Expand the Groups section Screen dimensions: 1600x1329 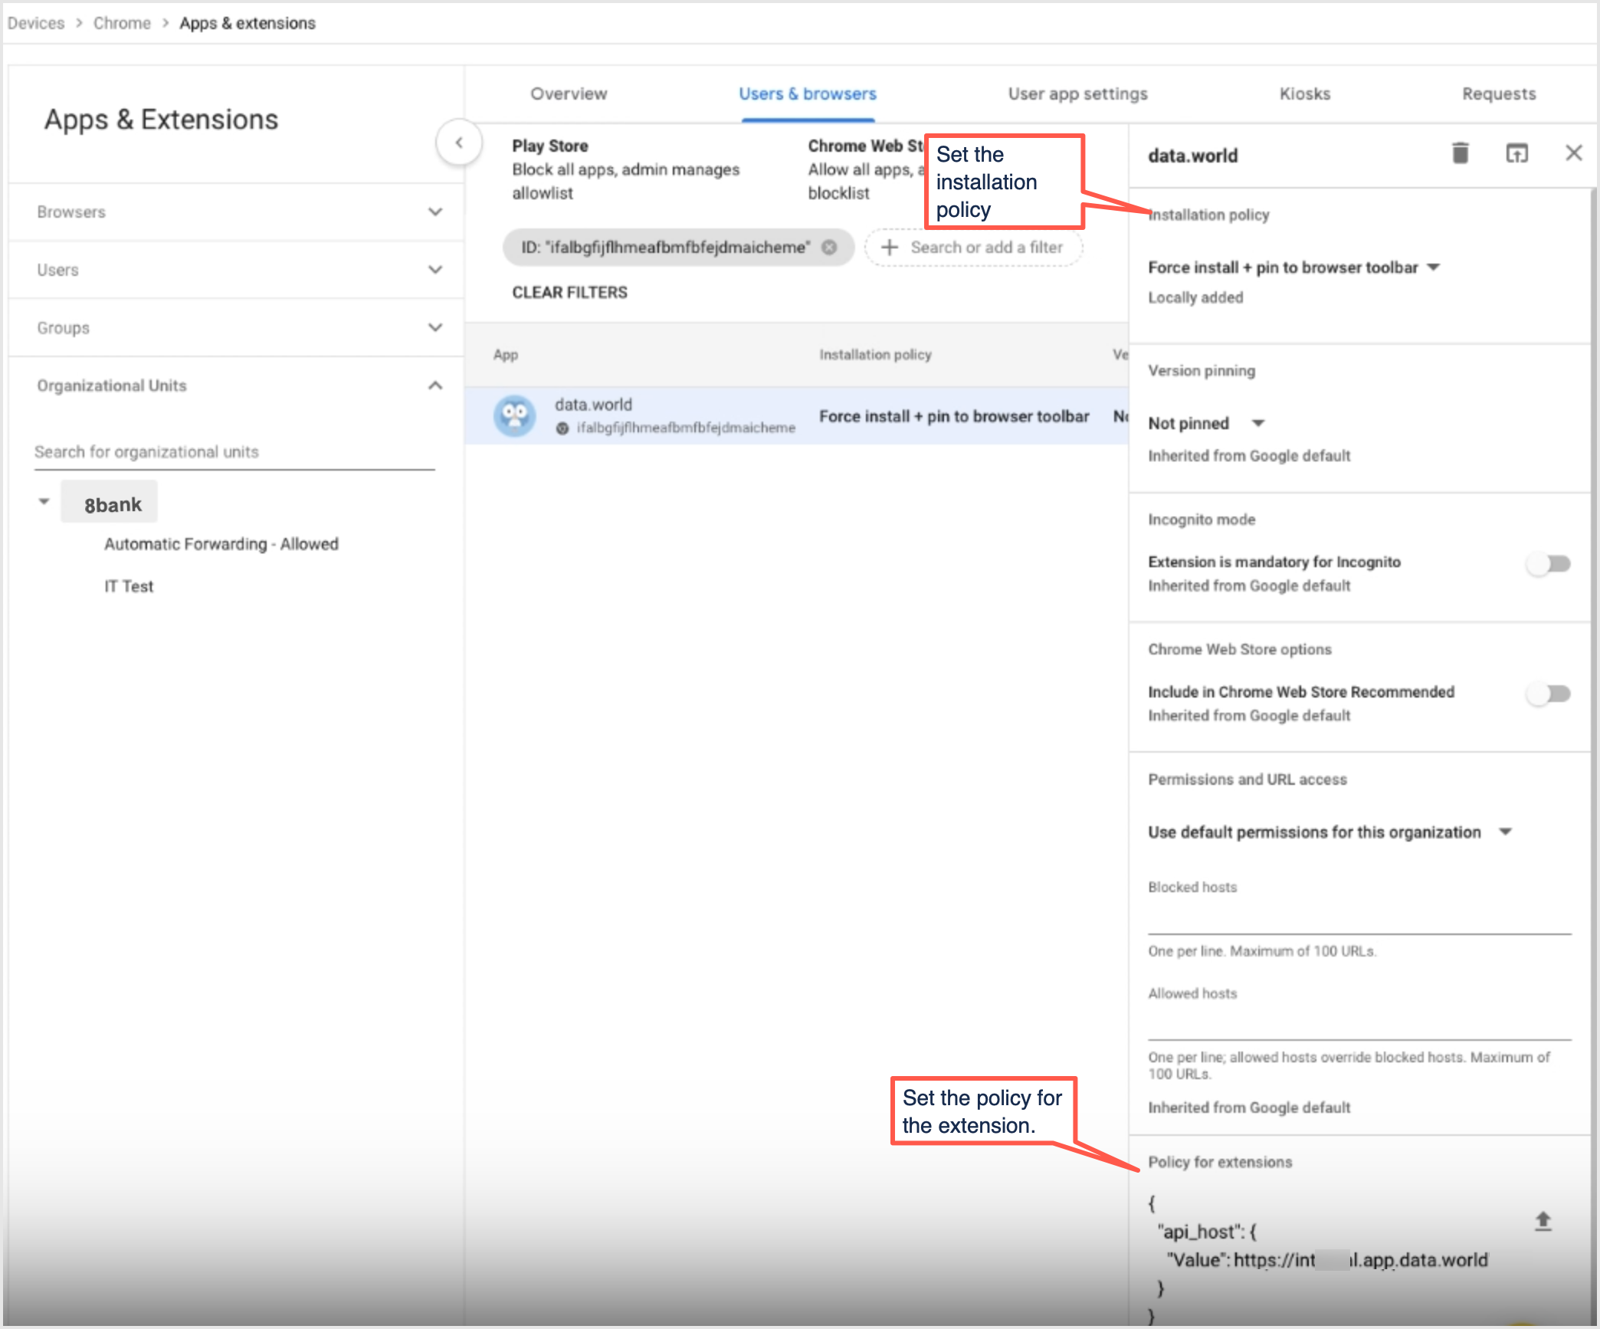(236, 328)
